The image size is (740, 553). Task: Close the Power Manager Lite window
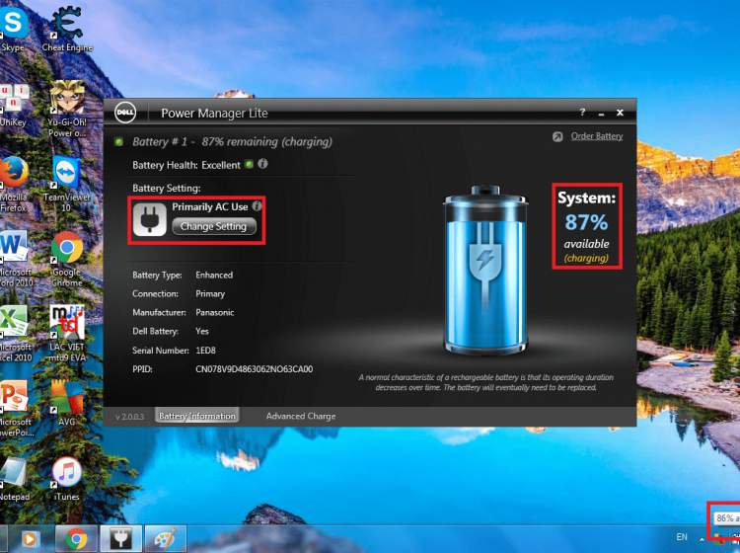[620, 113]
